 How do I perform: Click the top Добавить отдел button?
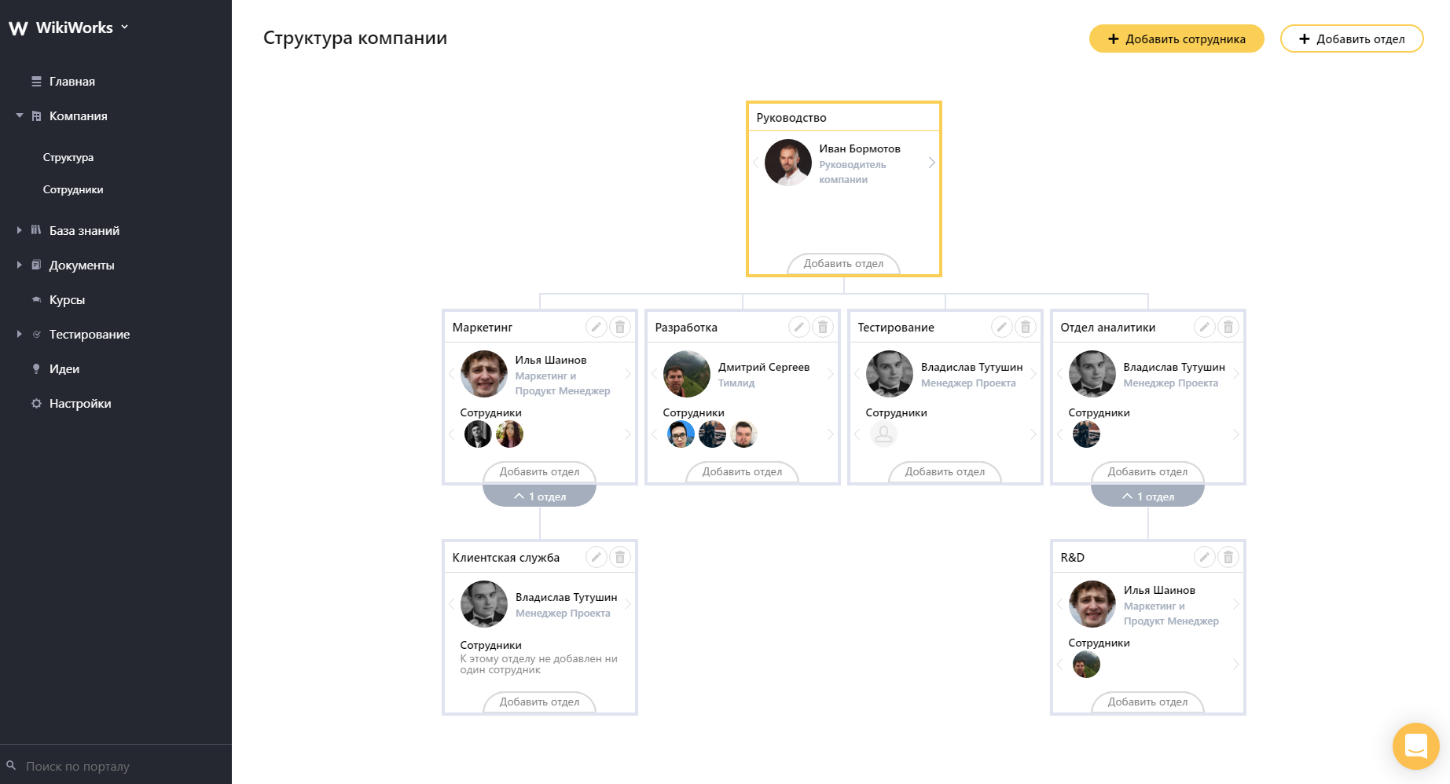click(x=1352, y=38)
